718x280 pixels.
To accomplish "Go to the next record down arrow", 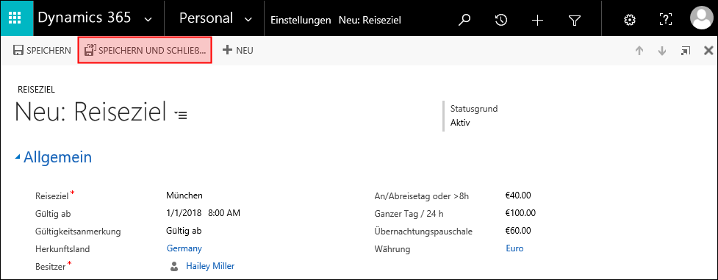I will click(x=661, y=51).
